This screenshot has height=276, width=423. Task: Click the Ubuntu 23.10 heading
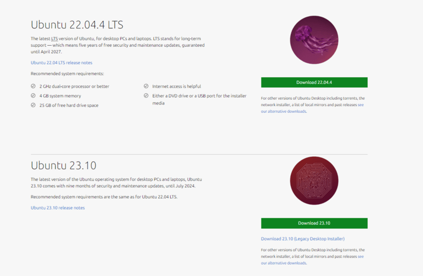pos(64,165)
